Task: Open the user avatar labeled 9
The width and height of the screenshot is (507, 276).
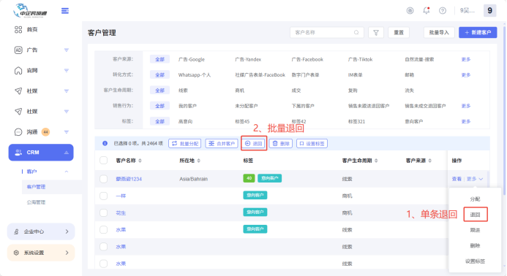Action: pos(489,11)
